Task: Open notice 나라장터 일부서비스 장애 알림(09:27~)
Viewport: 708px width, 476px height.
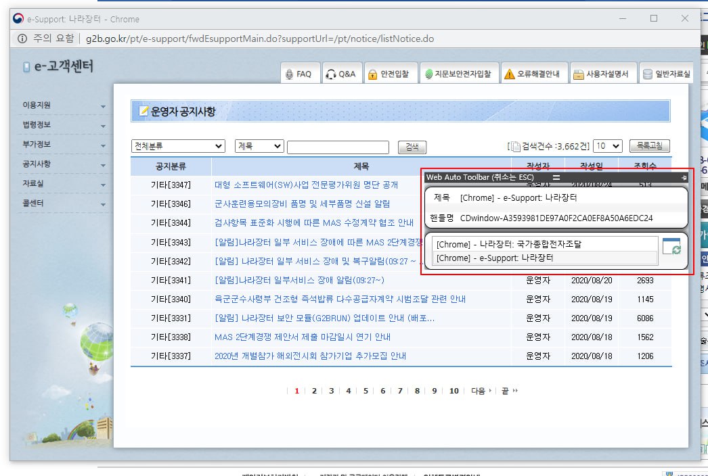Action: click(x=299, y=281)
